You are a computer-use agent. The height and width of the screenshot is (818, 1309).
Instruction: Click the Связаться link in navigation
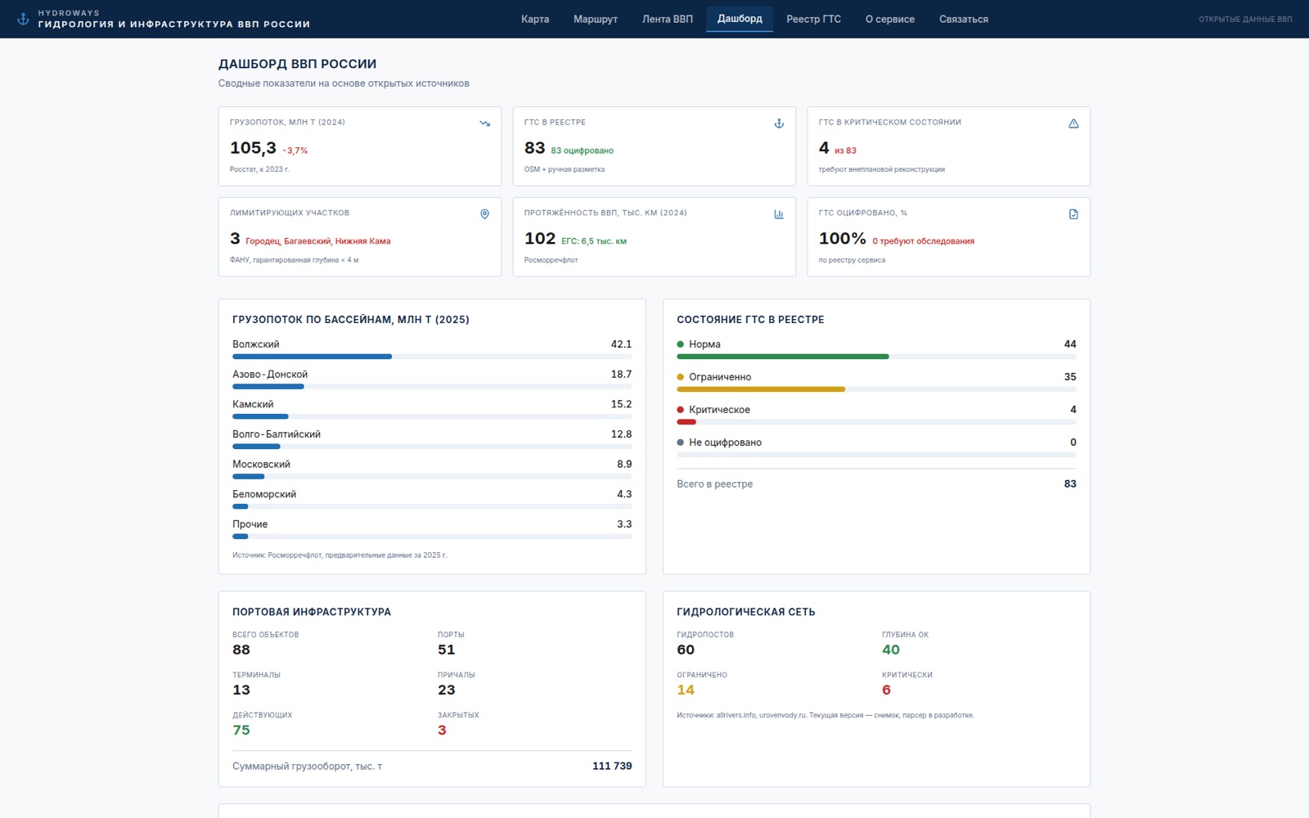pyautogui.click(x=964, y=19)
